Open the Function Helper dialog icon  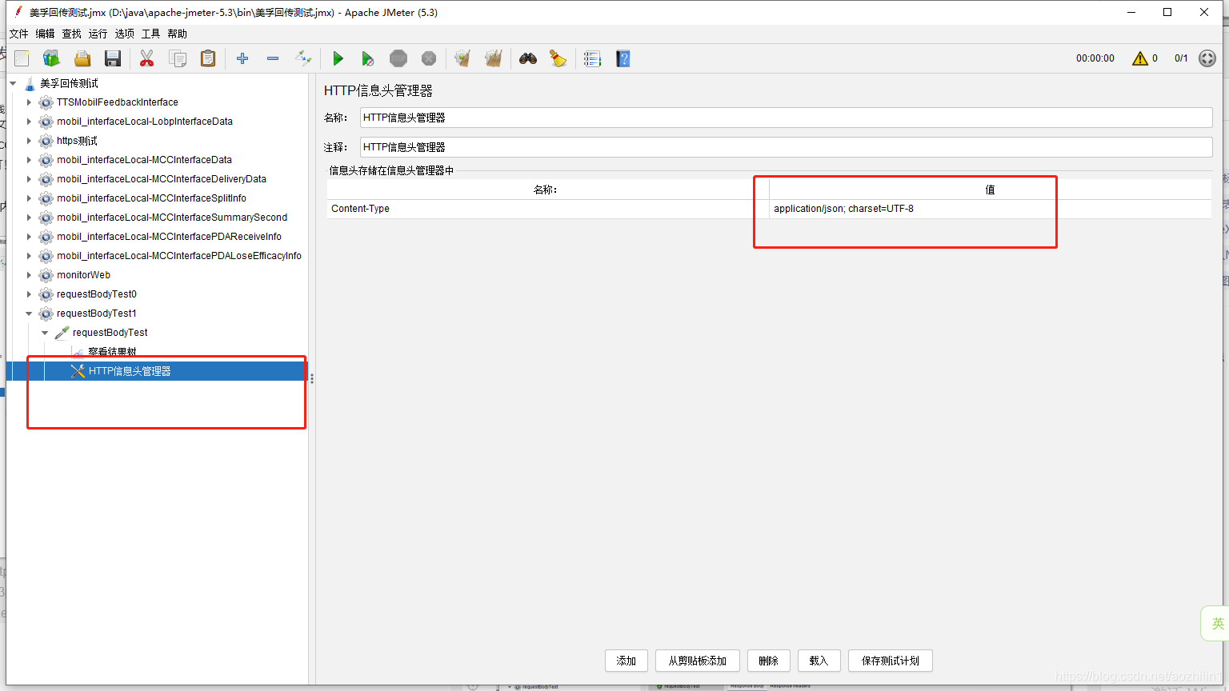click(x=592, y=58)
